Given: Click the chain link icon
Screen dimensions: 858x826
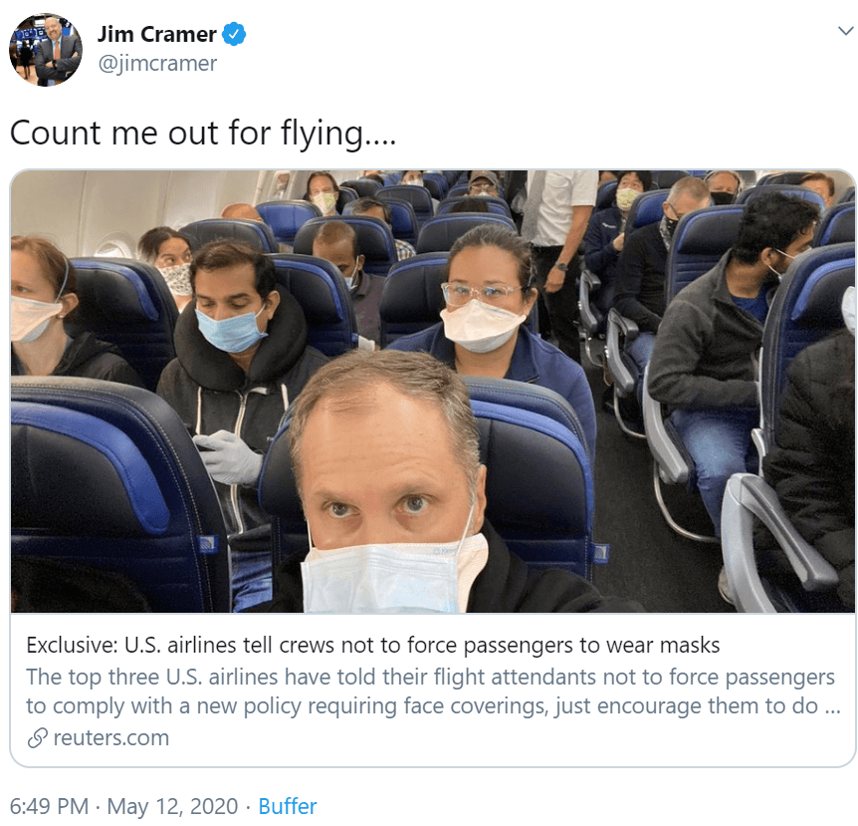Looking at the screenshot, I should pos(37,737).
